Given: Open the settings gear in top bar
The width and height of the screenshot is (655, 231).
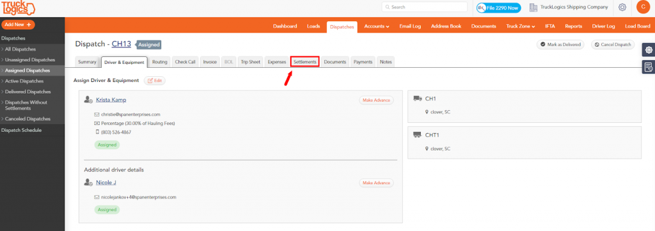Looking at the screenshot, I should coord(622,7).
